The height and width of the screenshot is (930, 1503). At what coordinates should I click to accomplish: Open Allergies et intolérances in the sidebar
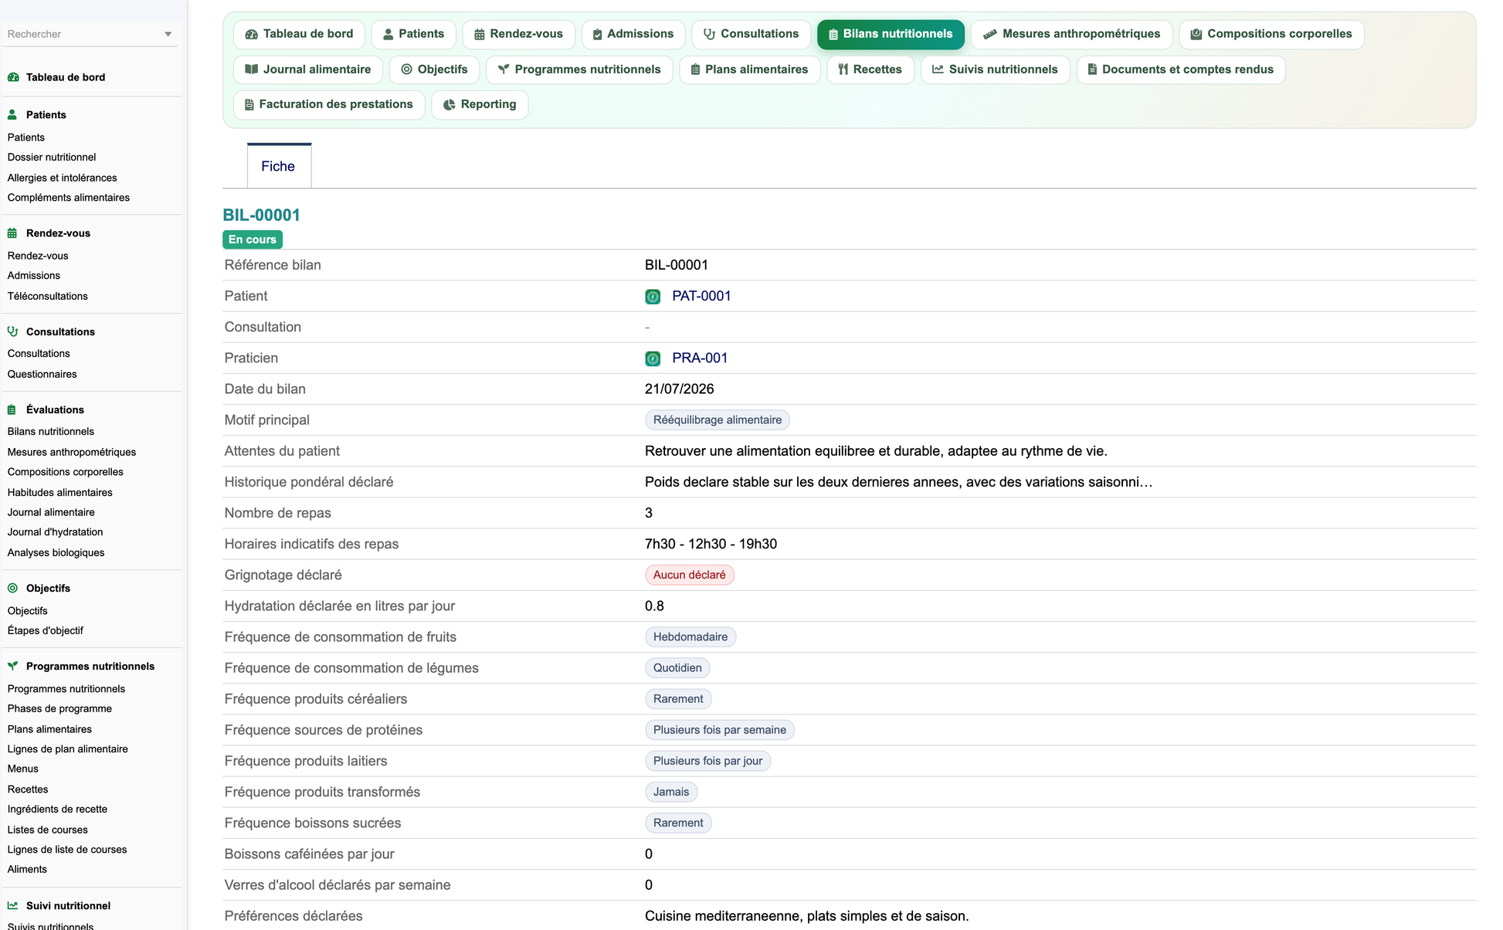(x=63, y=178)
